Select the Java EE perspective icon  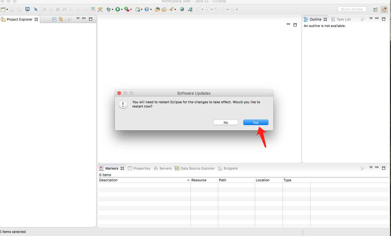[x=384, y=10]
